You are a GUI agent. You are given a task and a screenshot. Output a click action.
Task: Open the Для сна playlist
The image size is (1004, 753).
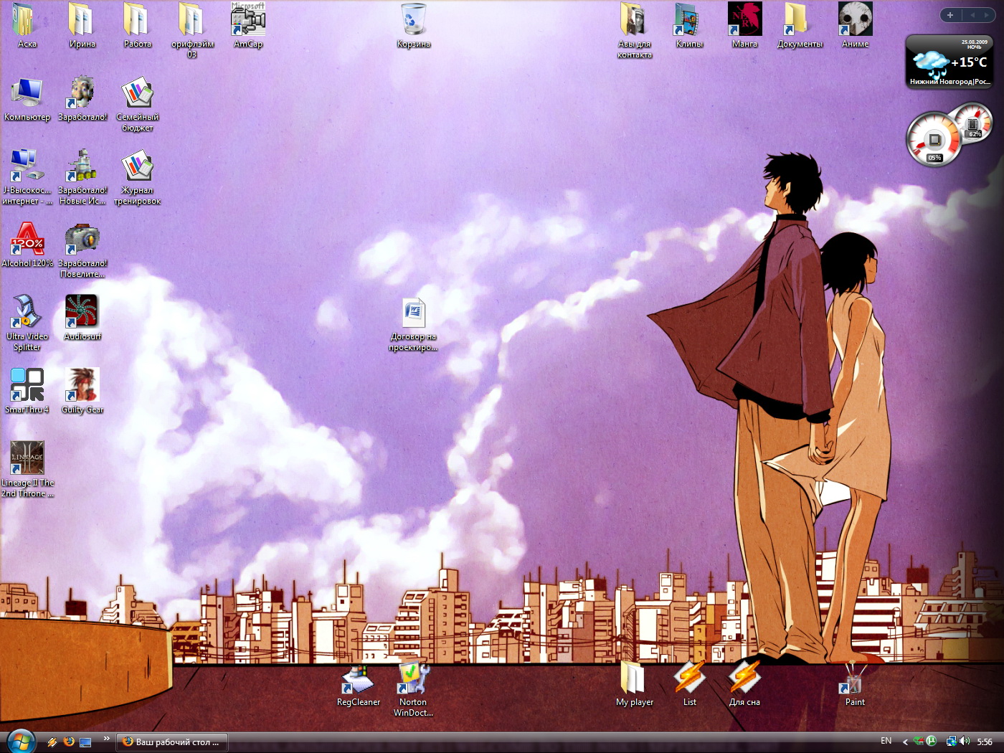pos(744,685)
